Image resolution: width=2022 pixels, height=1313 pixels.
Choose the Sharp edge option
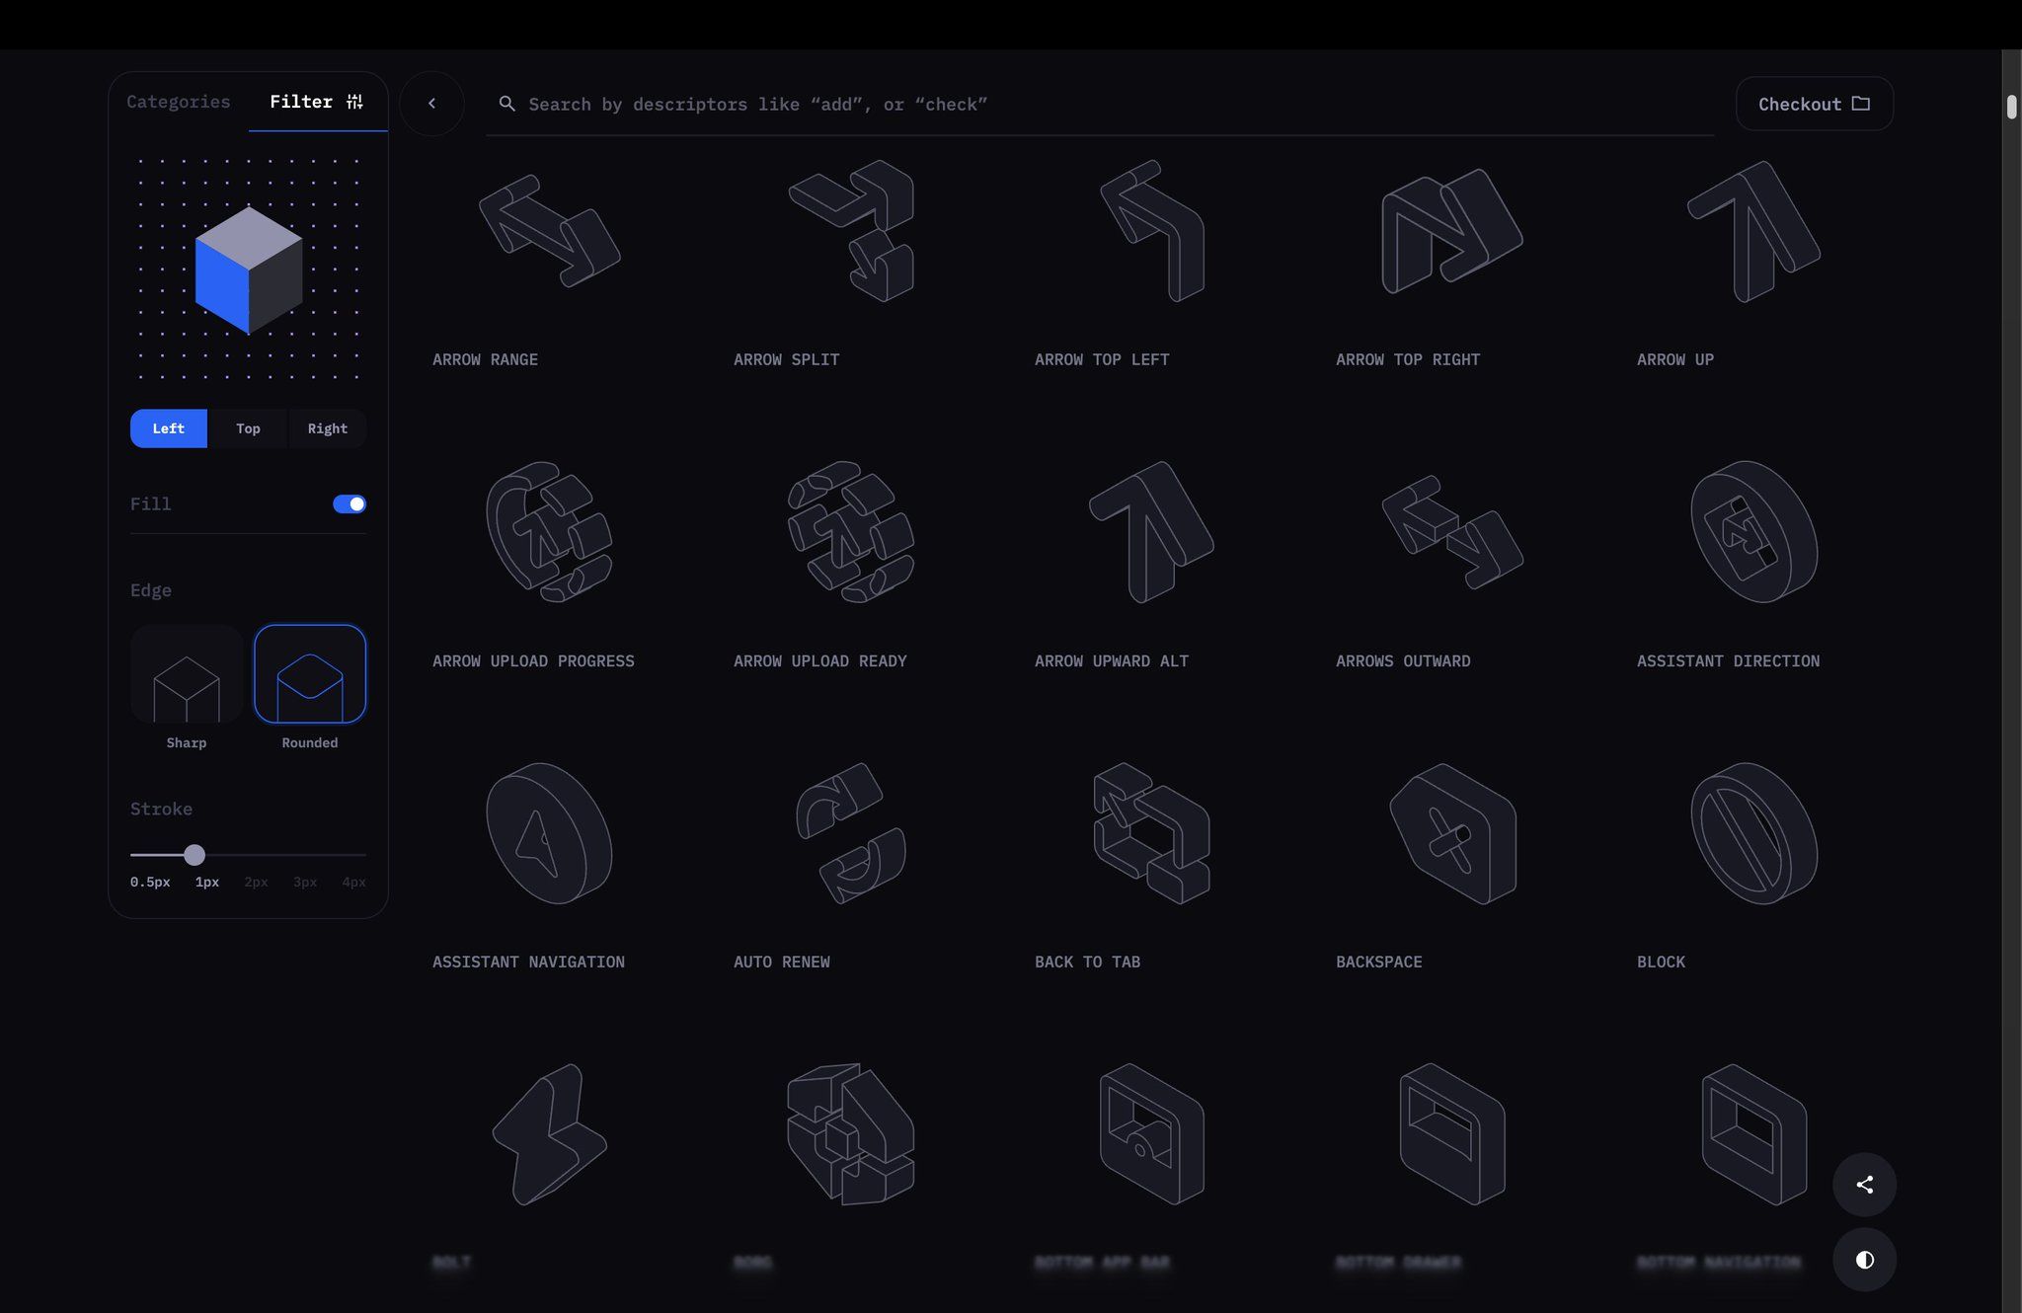tap(187, 675)
